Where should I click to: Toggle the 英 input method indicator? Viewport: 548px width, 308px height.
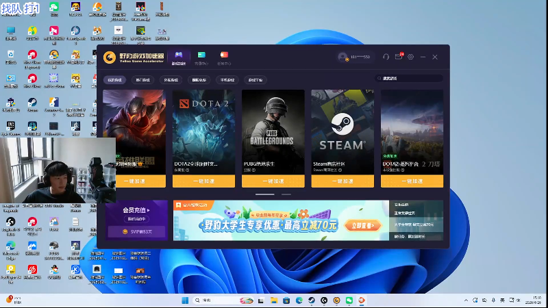[502, 300]
